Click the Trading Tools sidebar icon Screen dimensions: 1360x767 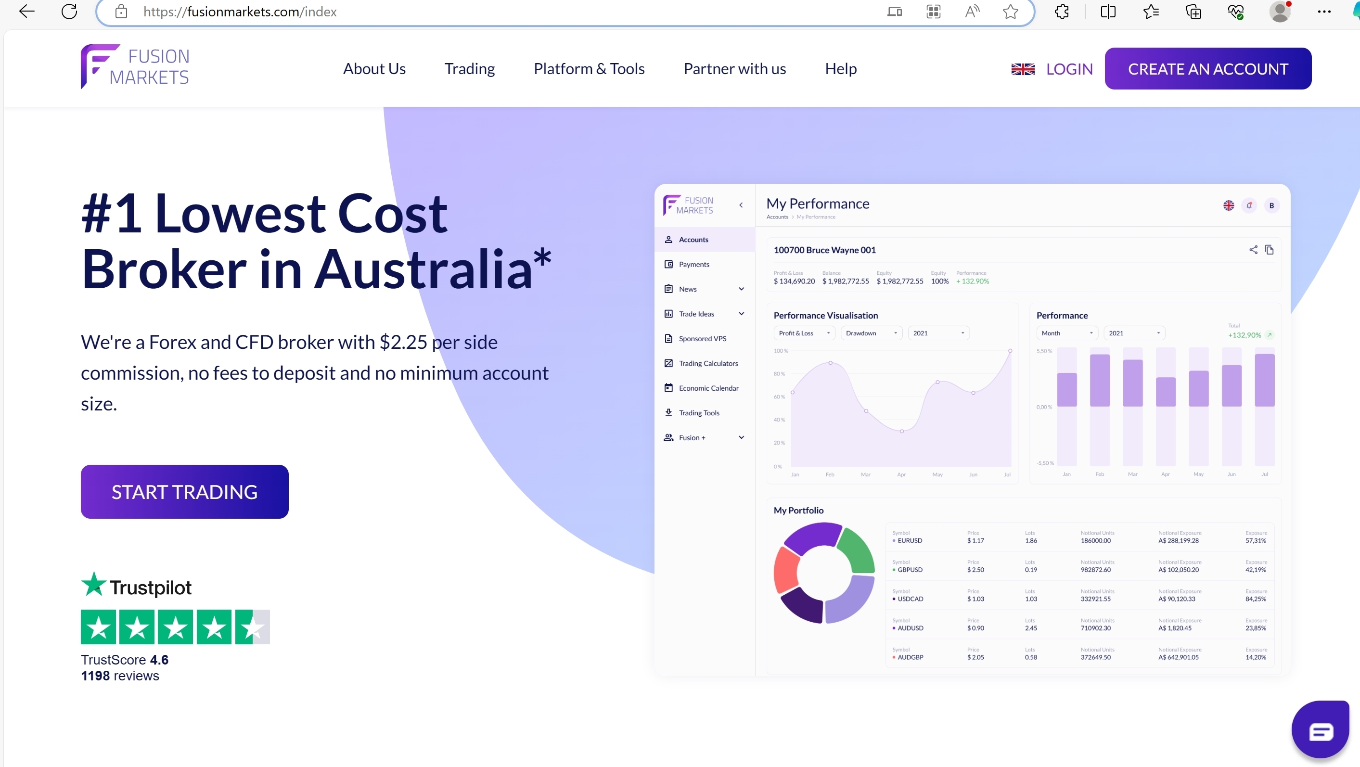click(x=668, y=412)
